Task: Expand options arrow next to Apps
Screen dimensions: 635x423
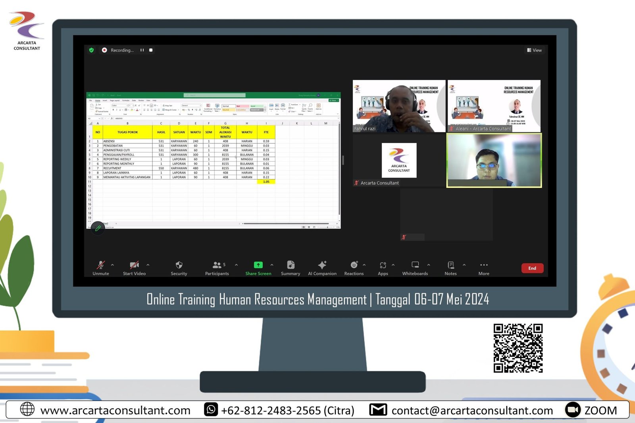Action: (393, 265)
